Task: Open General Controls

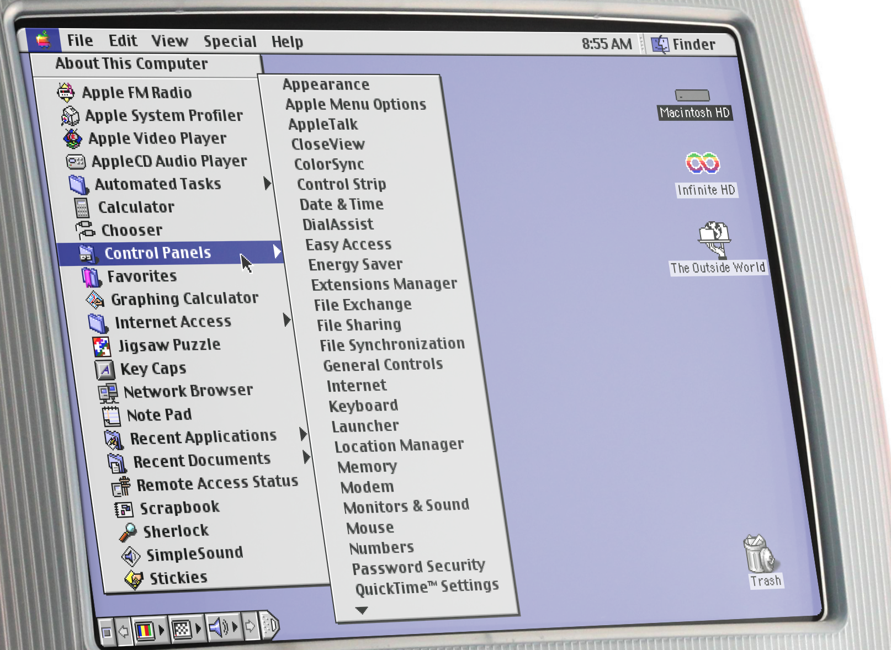Action: pos(383,364)
